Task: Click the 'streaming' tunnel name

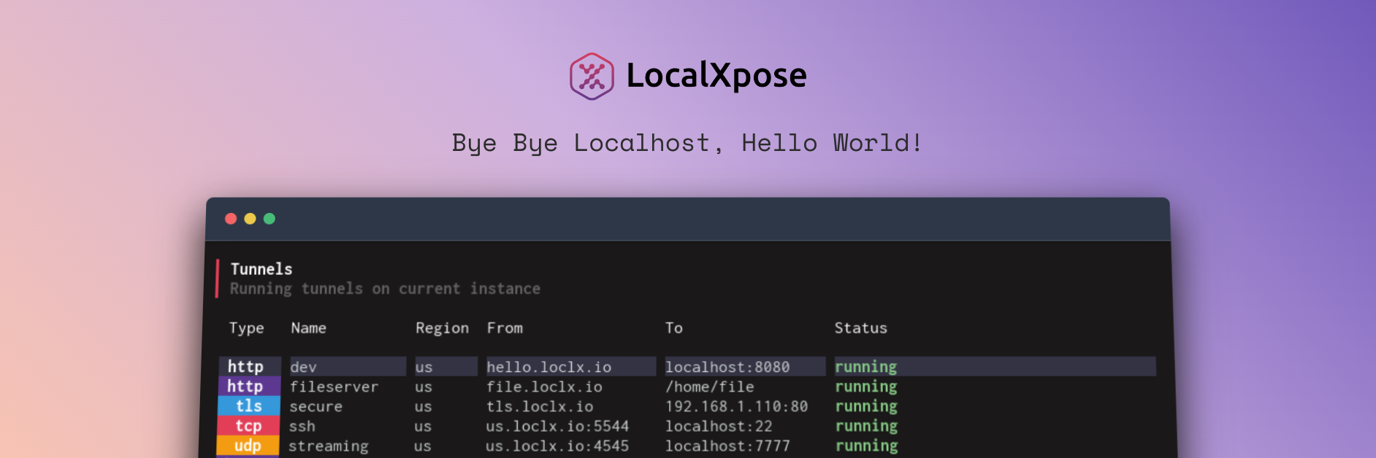Action: [x=329, y=446]
